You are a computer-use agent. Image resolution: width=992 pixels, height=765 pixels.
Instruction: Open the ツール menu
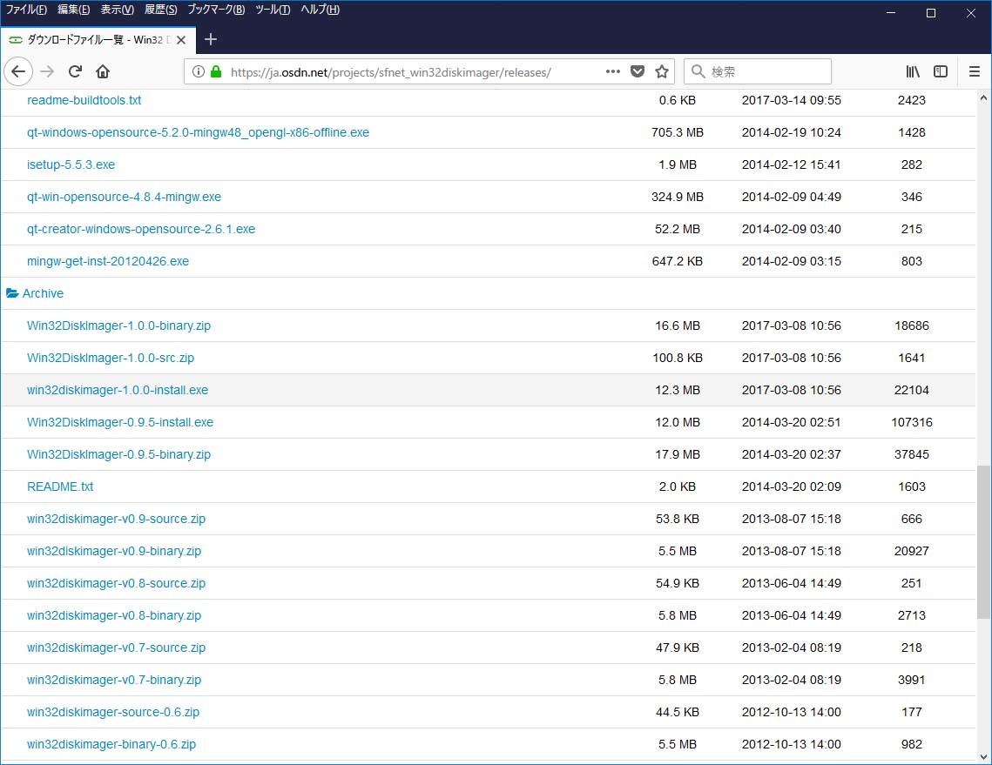[273, 10]
